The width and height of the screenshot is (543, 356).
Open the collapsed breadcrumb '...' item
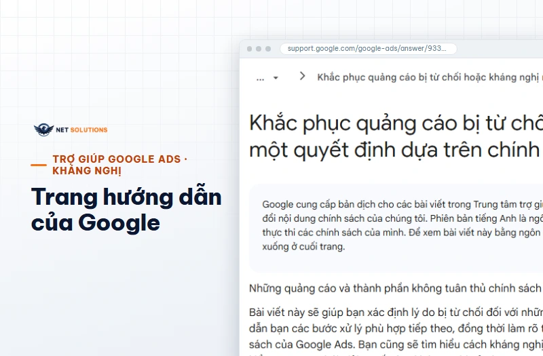point(260,78)
